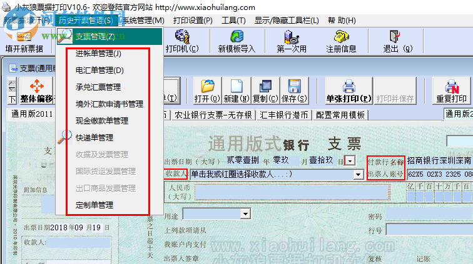Click the 单张打印(P) printer icon
The width and height of the screenshot is (473, 264).
(x=348, y=86)
